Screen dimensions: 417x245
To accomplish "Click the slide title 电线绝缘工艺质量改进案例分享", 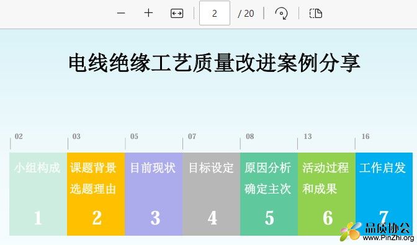I will (x=214, y=63).
